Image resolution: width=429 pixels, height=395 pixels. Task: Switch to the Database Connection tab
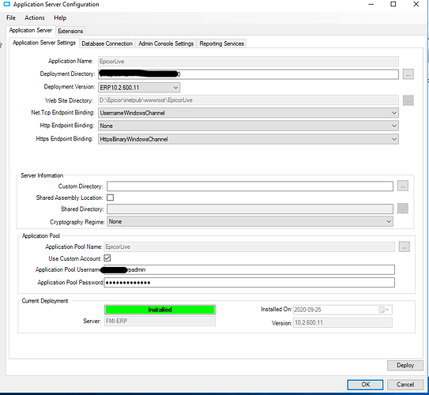click(x=107, y=43)
